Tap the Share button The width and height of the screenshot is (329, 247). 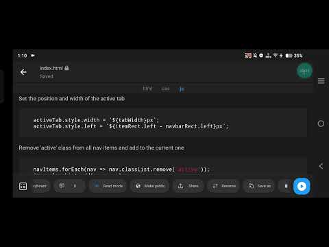(x=188, y=186)
